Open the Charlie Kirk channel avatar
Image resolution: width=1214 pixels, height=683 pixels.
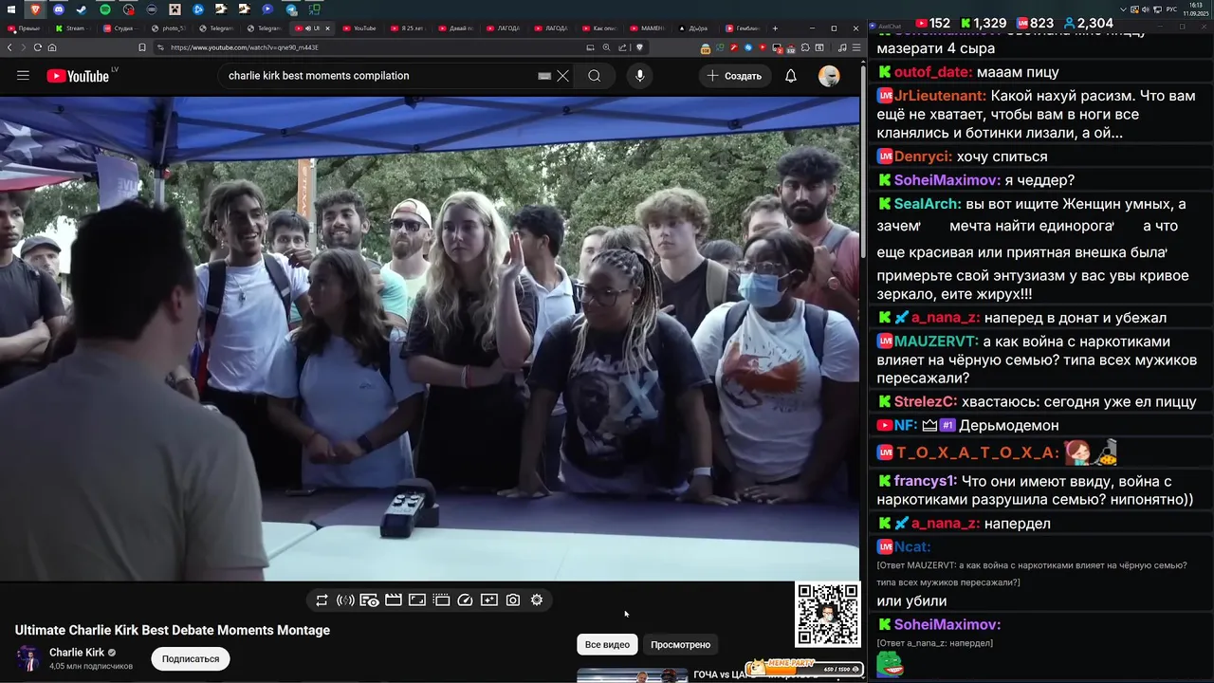(x=28, y=659)
